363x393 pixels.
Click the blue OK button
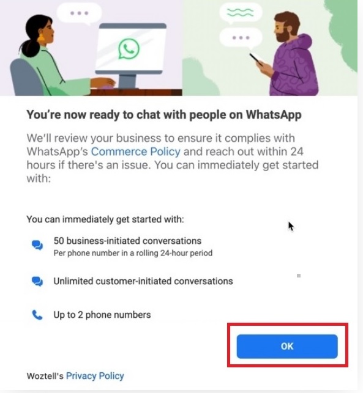click(x=287, y=346)
